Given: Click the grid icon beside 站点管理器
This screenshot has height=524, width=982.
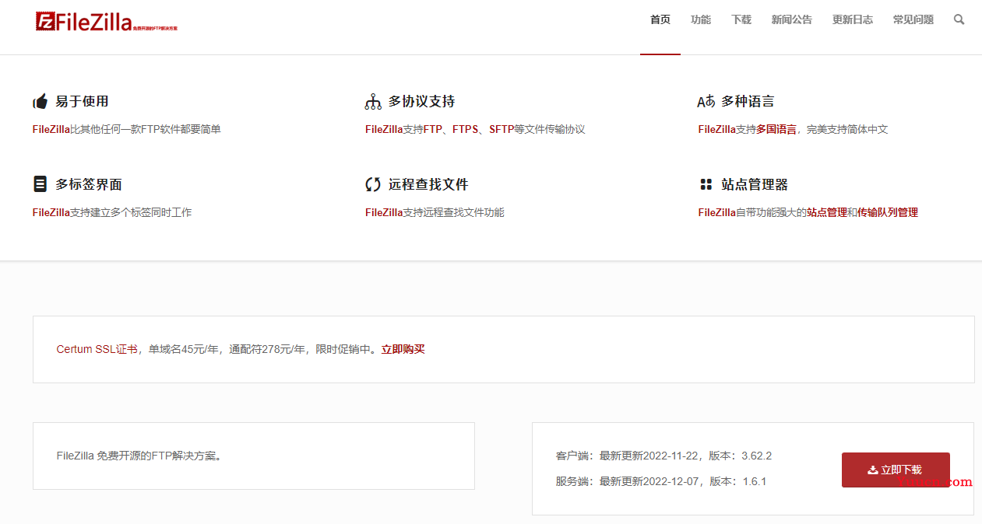Looking at the screenshot, I should (706, 184).
